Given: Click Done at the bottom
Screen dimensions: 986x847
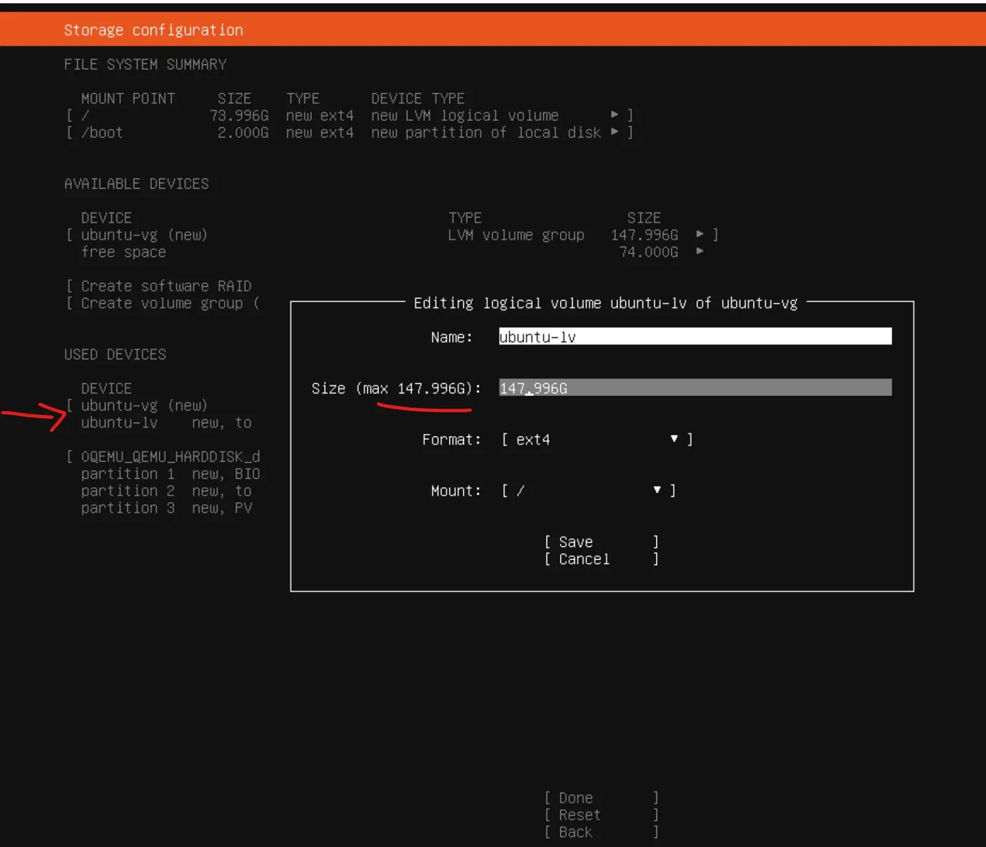Looking at the screenshot, I should [601, 798].
